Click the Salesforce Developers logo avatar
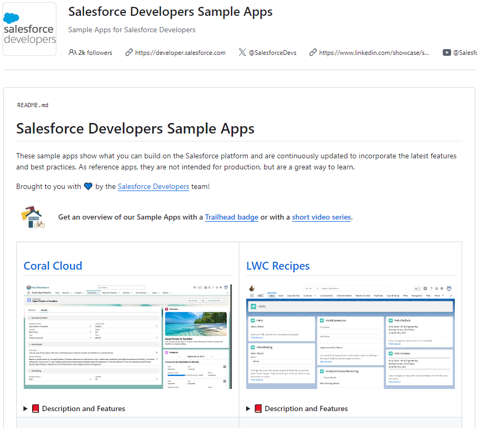The image size is (477, 428). 30,29
